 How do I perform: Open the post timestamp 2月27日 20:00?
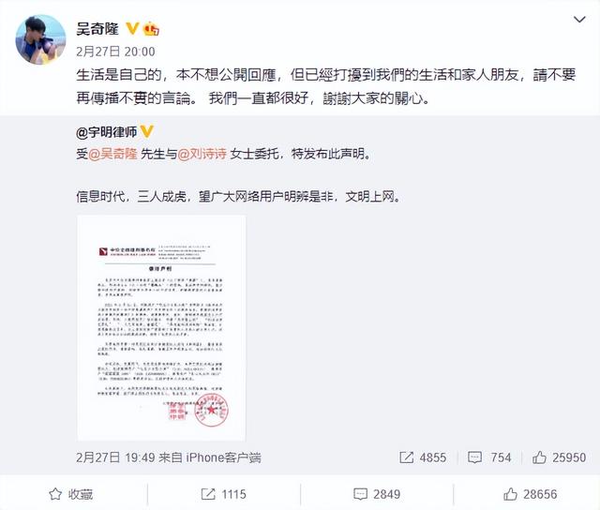click(115, 52)
